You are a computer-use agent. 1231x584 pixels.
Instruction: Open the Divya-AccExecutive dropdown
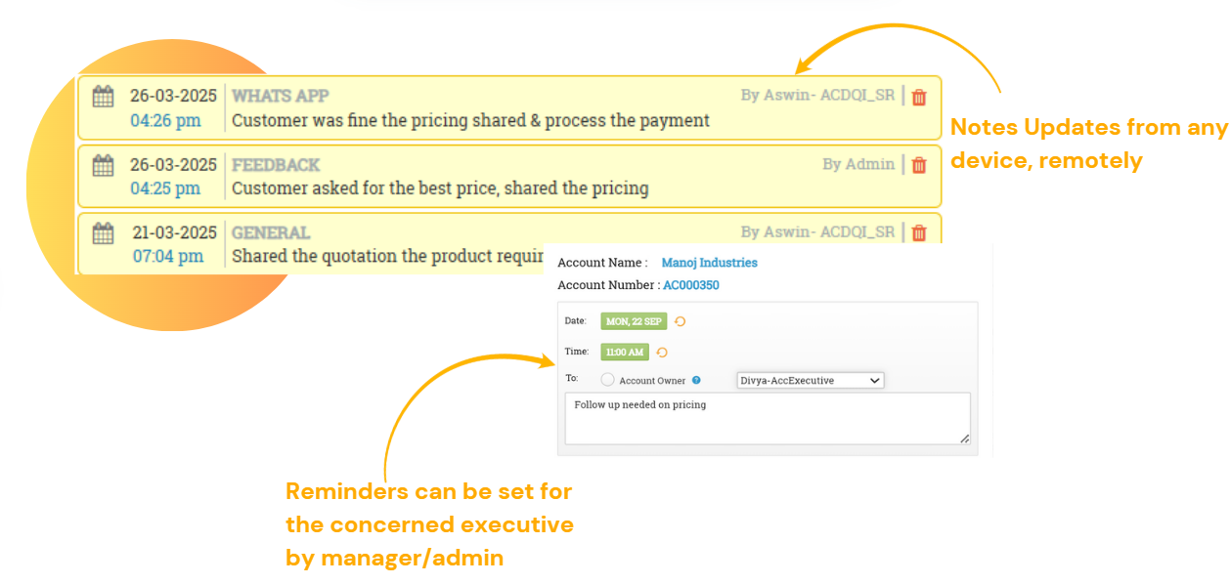click(x=810, y=380)
